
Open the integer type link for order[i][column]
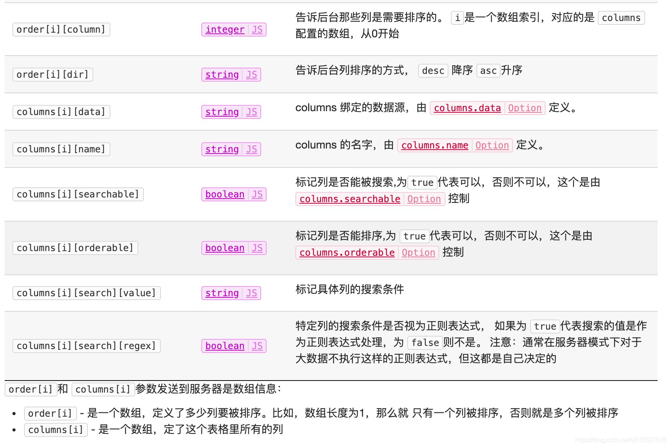click(225, 29)
